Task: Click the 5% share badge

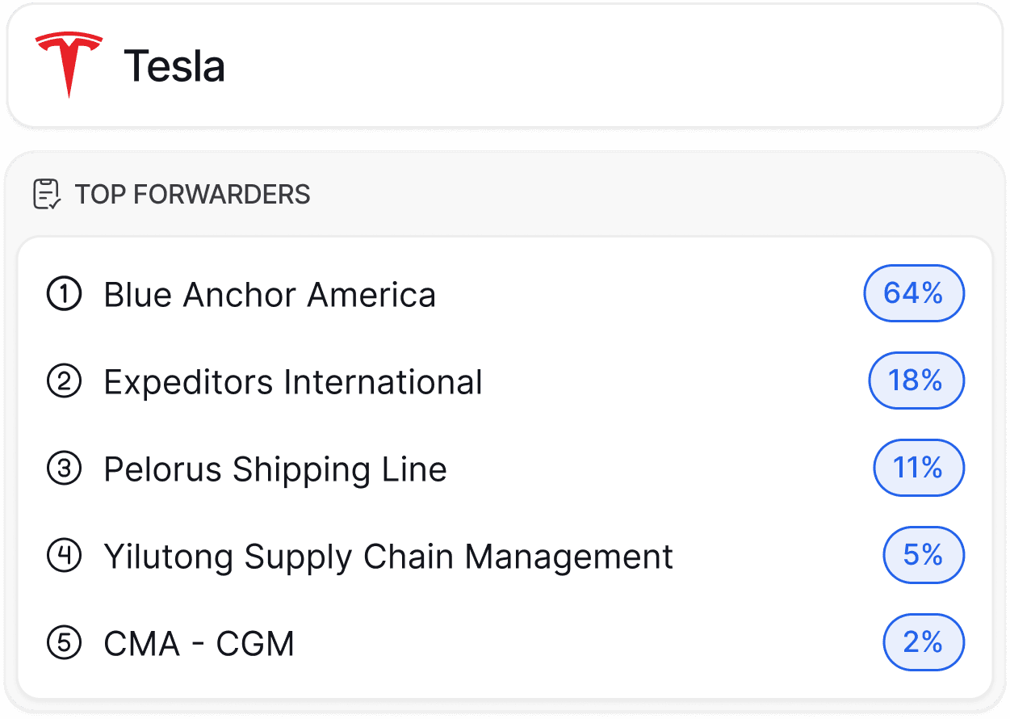Action: pyautogui.click(x=924, y=555)
